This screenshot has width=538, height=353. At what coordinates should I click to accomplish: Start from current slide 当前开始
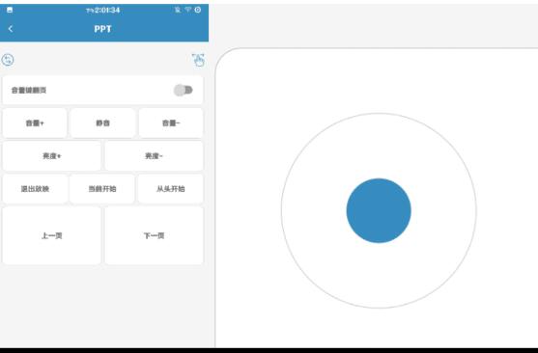pos(102,189)
